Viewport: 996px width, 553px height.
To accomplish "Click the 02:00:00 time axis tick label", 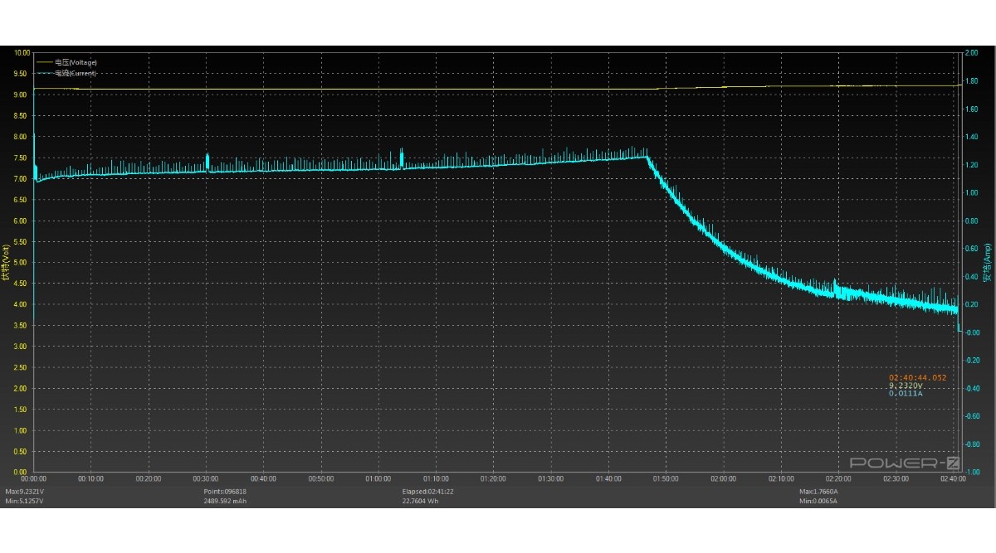I will (x=724, y=479).
